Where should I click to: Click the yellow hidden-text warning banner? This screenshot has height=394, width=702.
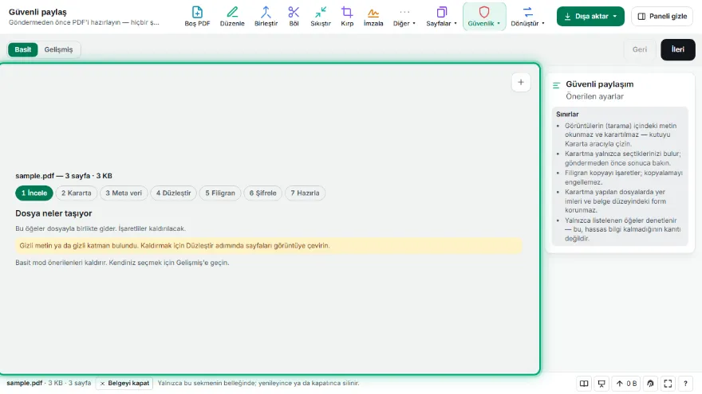(x=269, y=246)
